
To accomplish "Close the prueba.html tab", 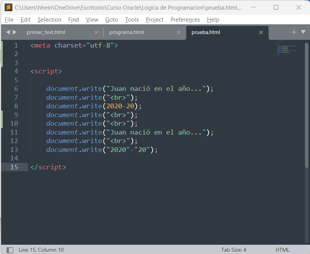I will pyautogui.click(x=261, y=32).
